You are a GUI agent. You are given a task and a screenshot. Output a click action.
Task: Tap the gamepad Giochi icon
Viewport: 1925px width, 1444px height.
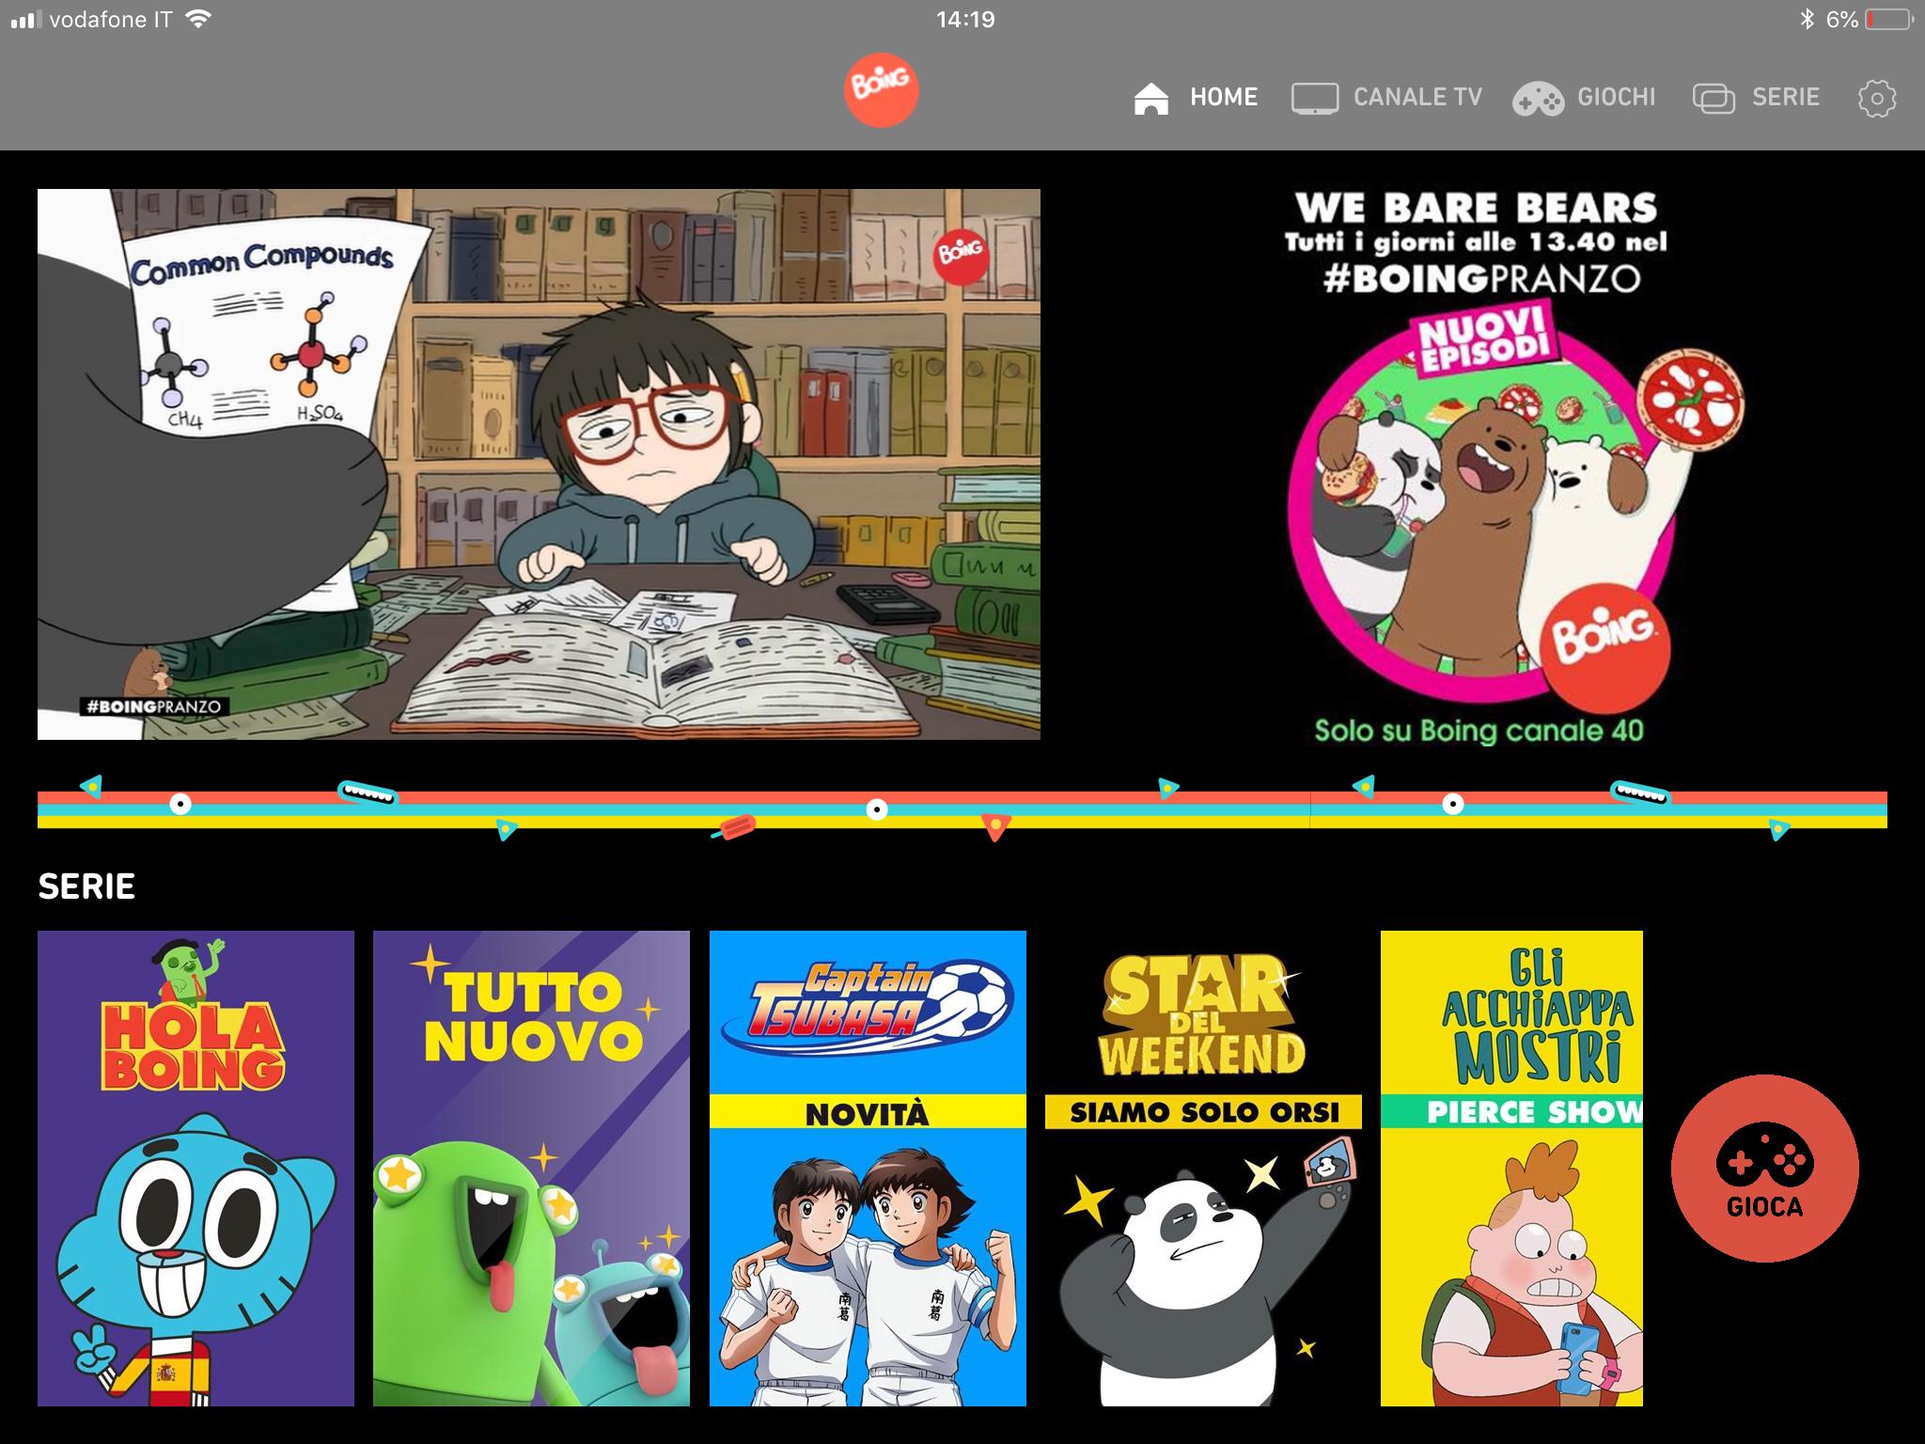pyautogui.click(x=1538, y=100)
